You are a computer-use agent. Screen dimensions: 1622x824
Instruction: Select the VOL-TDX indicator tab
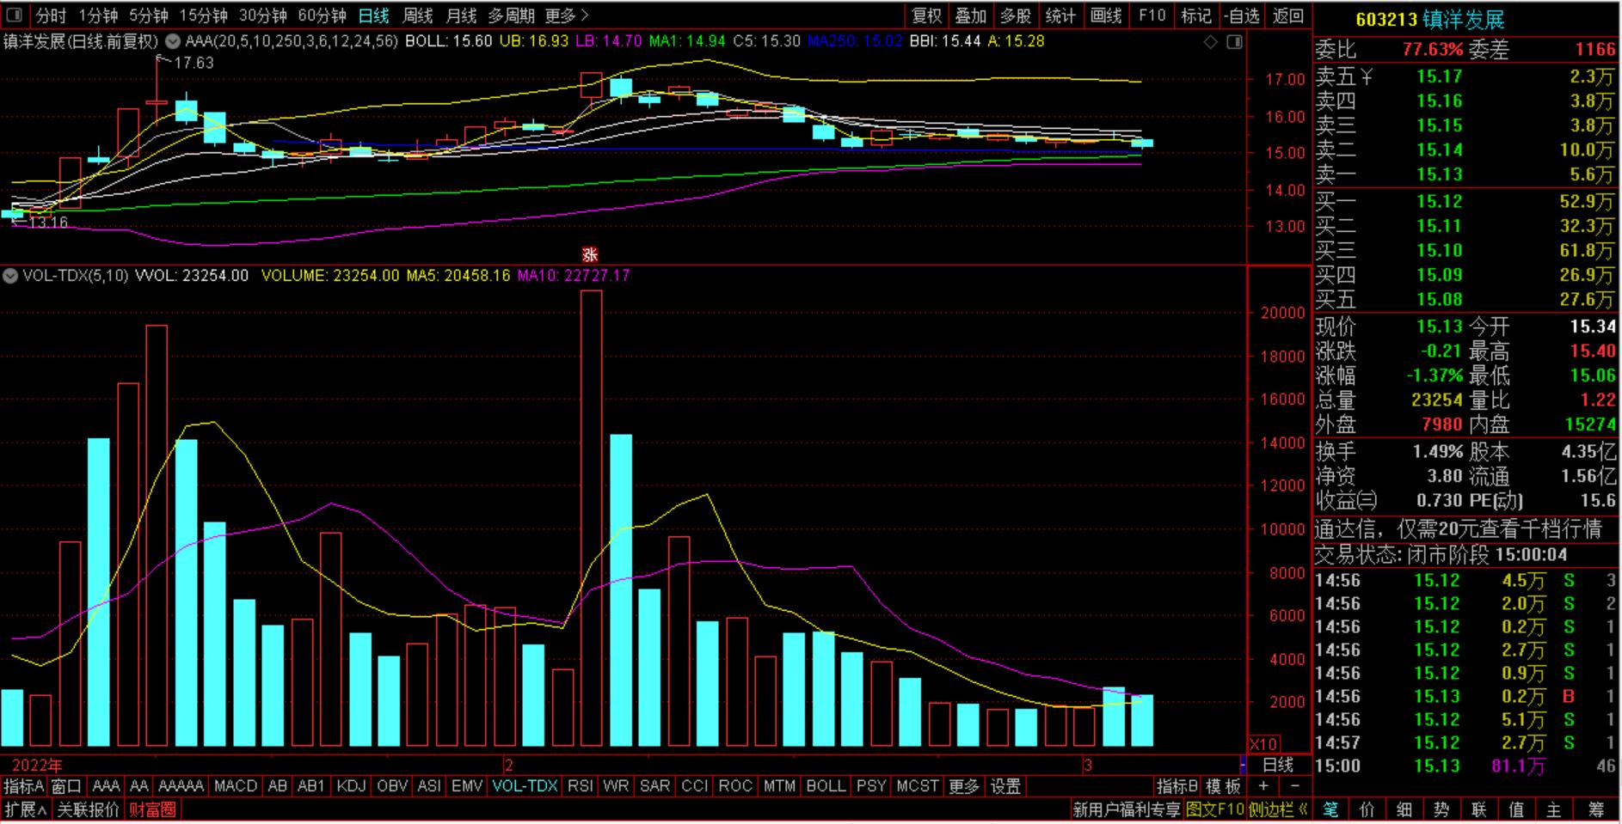(525, 786)
